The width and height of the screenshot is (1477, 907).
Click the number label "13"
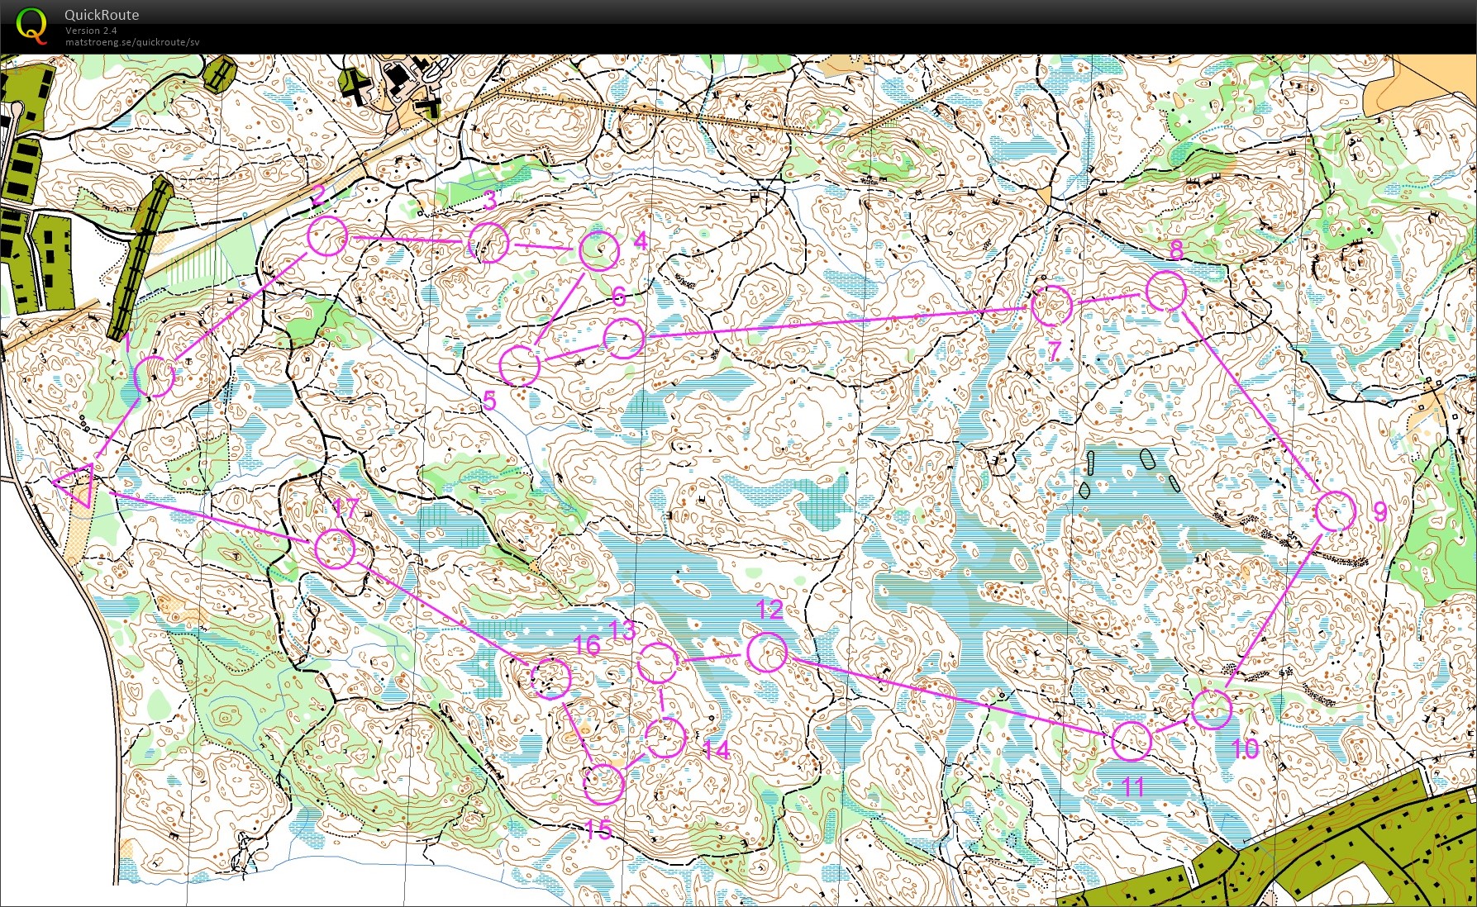tap(623, 631)
